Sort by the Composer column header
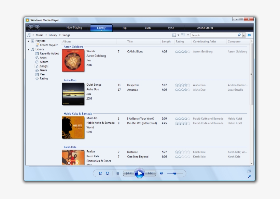This screenshot has width=280, height=199. pyautogui.click(x=238, y=41)
